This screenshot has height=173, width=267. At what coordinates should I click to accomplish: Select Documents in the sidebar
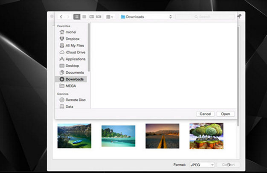[71, 72]
